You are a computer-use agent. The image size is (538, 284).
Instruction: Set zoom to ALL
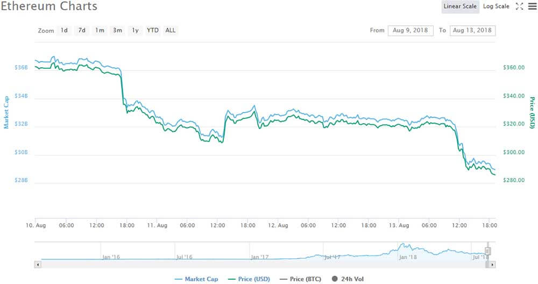(x=171, y=31)
